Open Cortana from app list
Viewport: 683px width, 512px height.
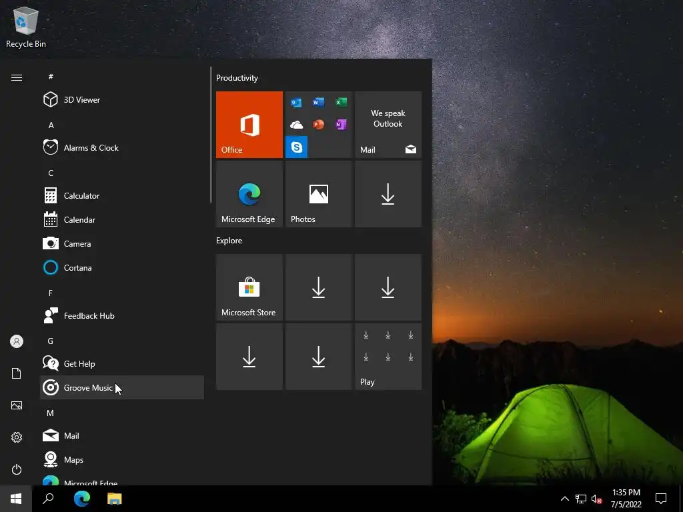(122, 268)
